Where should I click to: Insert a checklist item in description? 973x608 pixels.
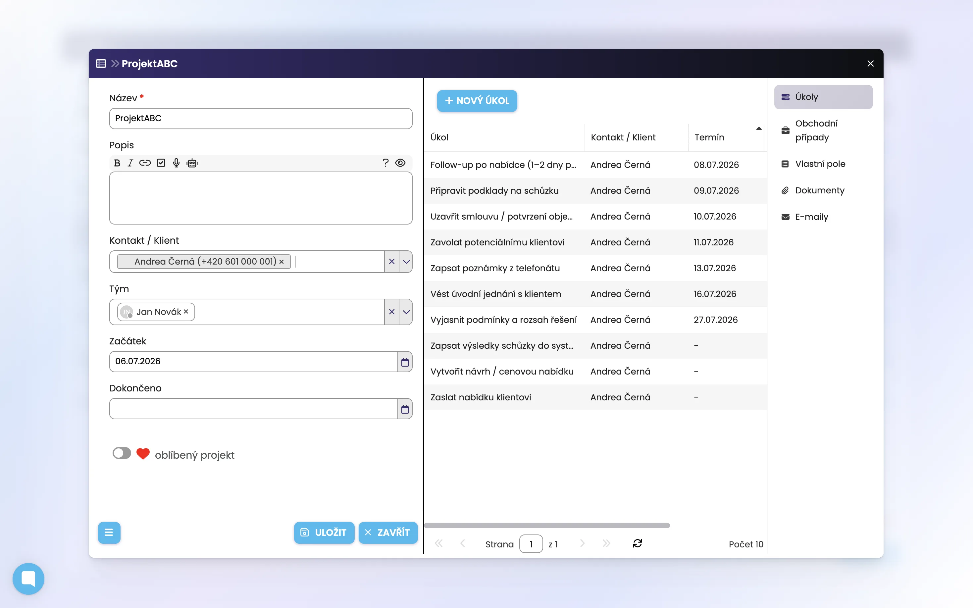click(x=161, y=163)
